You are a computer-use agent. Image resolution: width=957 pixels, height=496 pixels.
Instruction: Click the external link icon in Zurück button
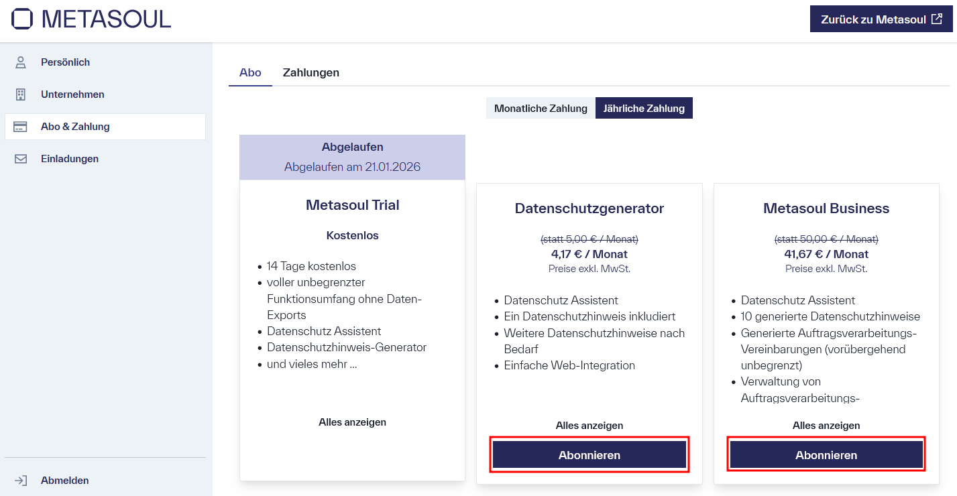(x=937, y=19)
